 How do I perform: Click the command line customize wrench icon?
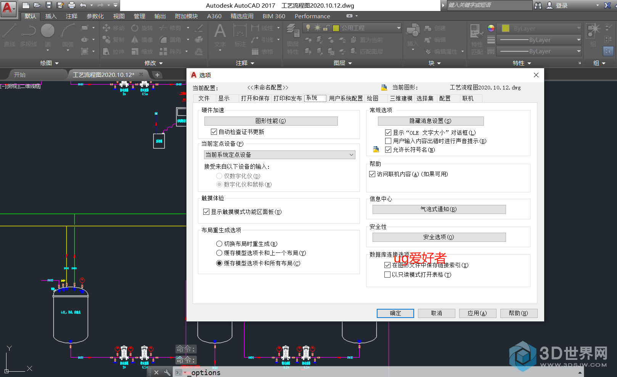167,372
